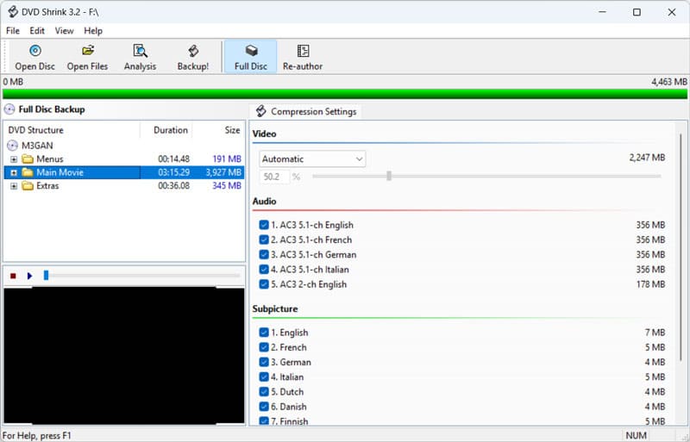Click the Open Disc toolbar icon

pos(35,52)
